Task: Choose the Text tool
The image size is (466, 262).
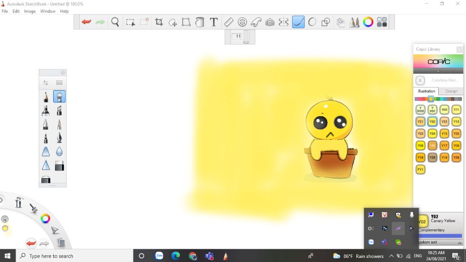Action: coord(214,22)
